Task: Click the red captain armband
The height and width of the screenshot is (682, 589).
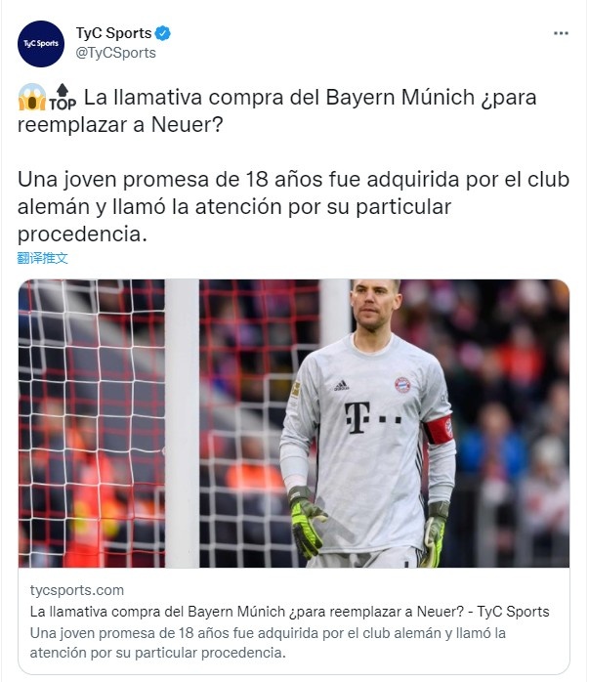Action: (439, 430)
